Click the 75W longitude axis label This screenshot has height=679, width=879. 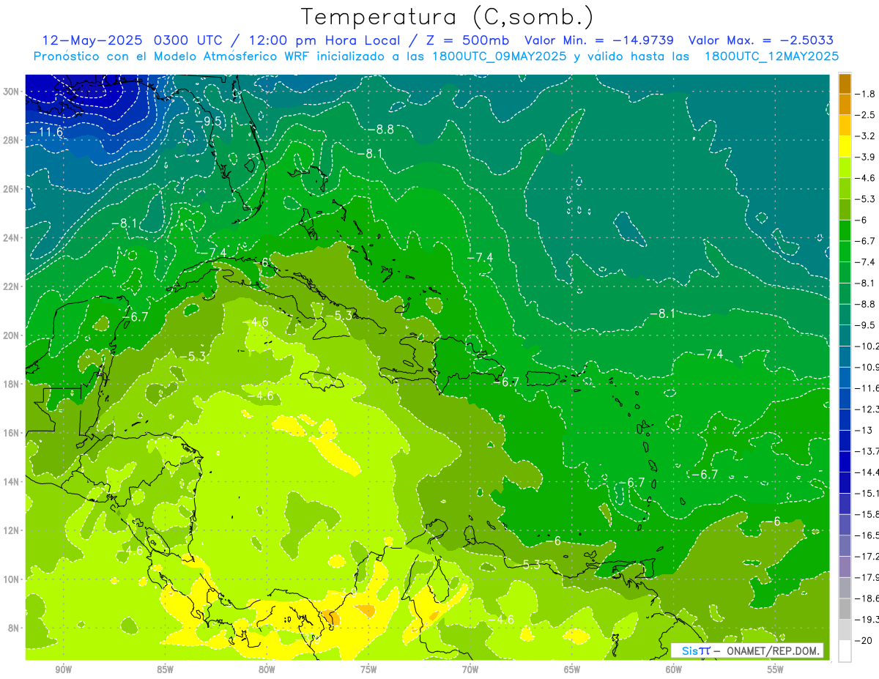[368, 669]
